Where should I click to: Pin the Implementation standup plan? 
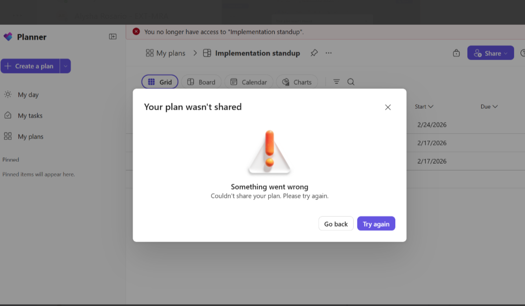[314, 53]
